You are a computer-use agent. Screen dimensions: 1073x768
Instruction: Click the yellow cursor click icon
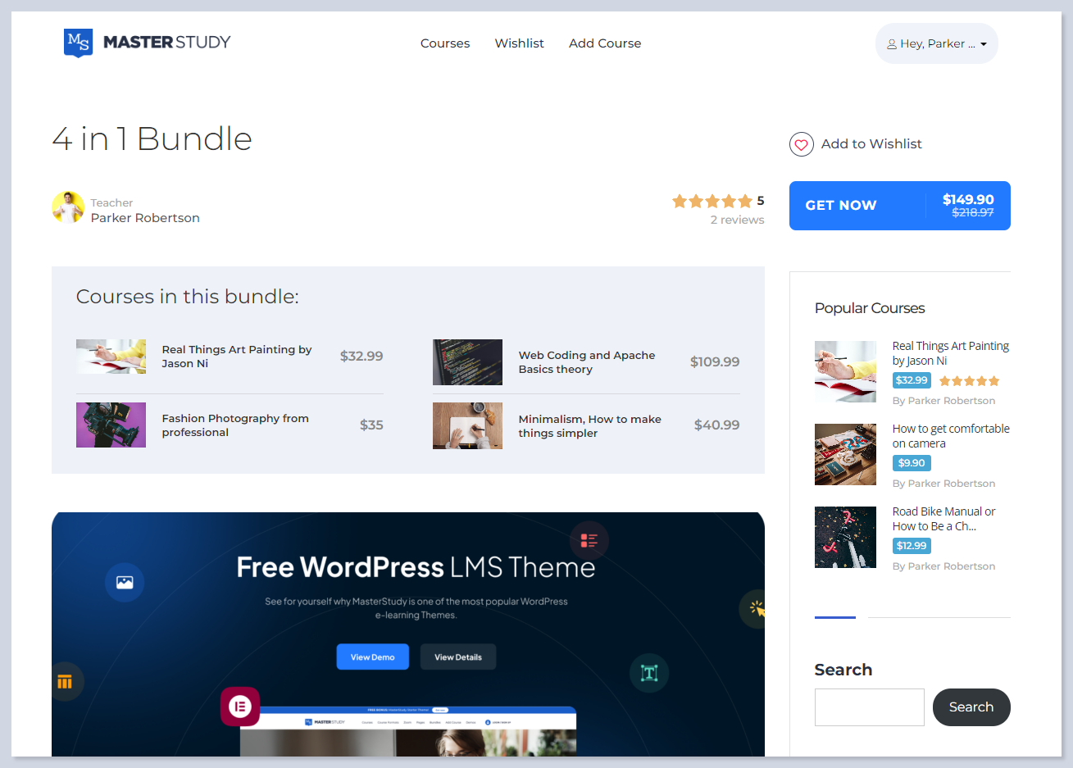click(756, 609)
